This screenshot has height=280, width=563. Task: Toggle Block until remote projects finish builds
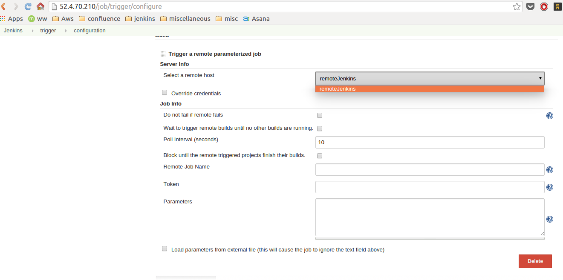pyautogui.click(x=320, y=156)
